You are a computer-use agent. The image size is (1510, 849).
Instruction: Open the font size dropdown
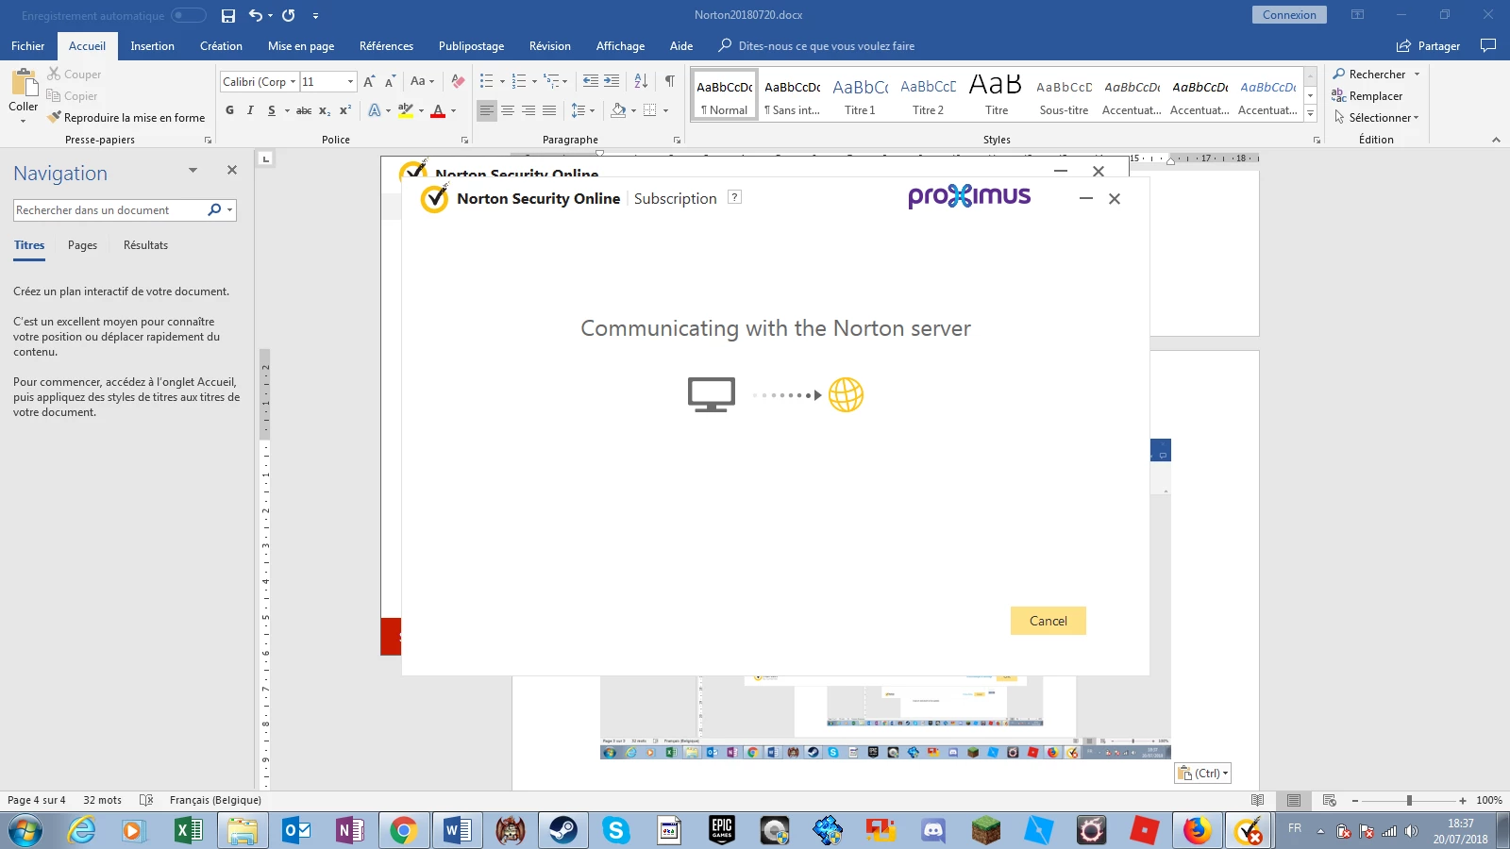350,82
